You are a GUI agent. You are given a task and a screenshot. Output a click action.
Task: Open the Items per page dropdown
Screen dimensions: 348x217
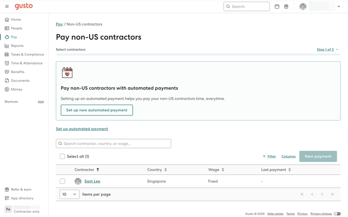(70, 194)
